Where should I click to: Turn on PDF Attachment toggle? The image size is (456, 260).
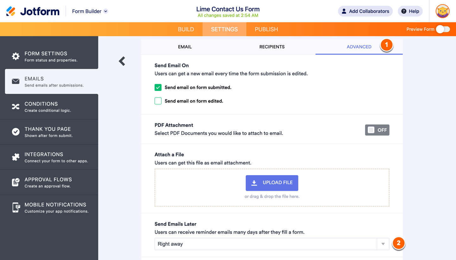[377, 130]
